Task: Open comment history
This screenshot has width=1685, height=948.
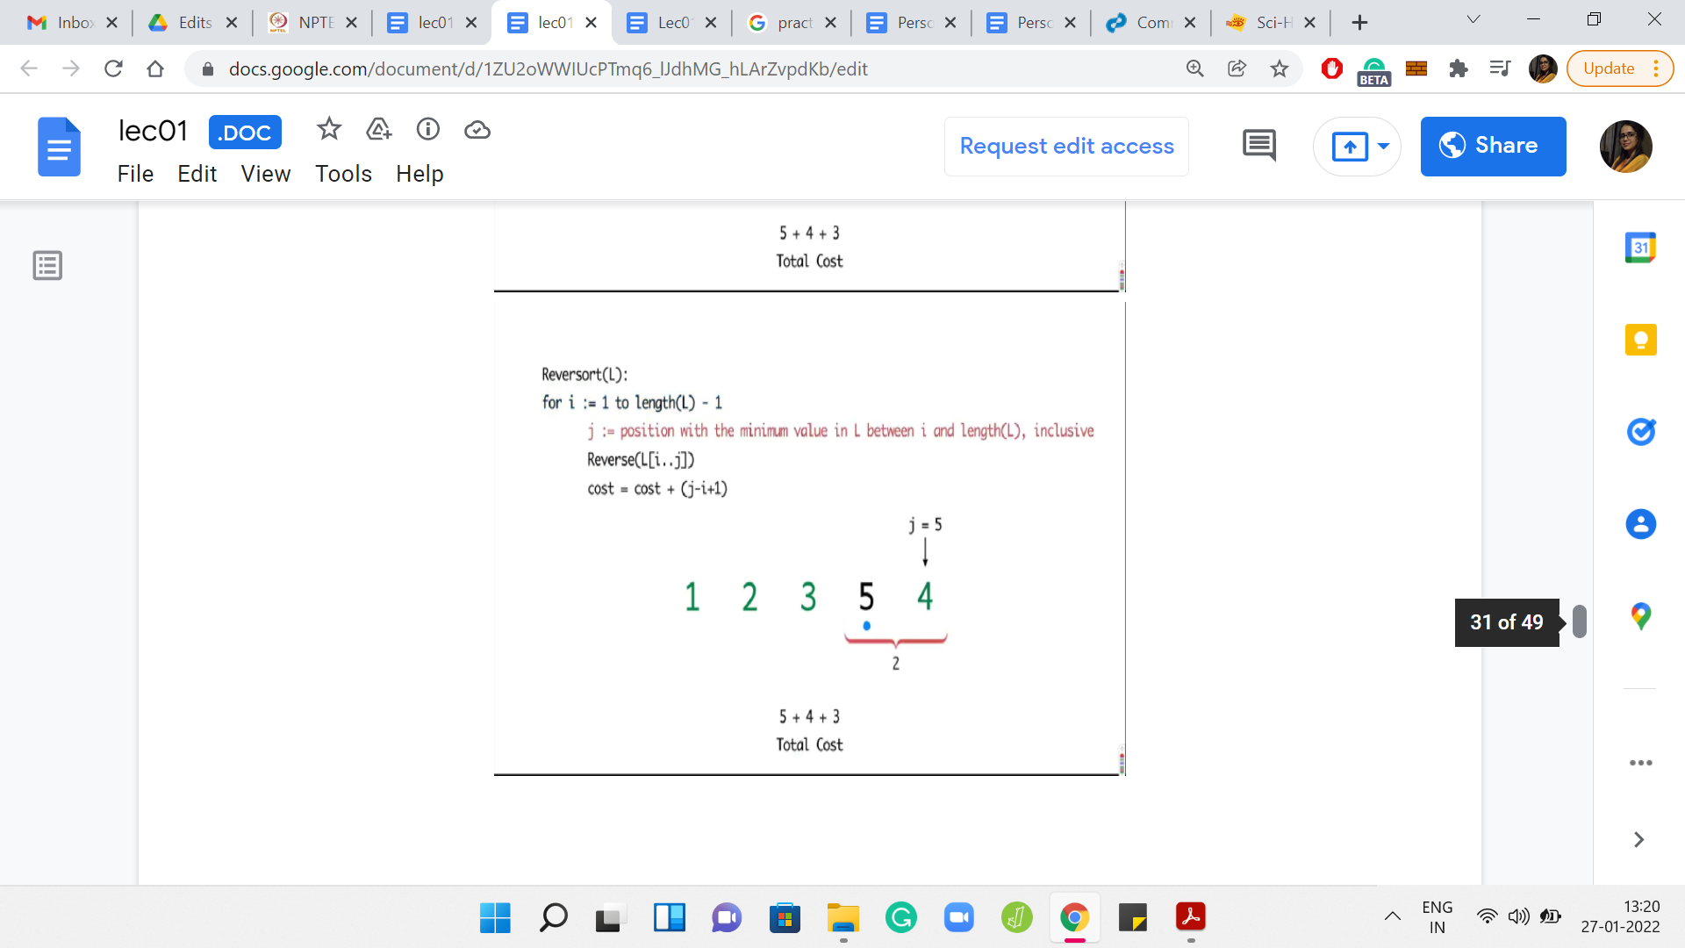Action: point(1259,146)
